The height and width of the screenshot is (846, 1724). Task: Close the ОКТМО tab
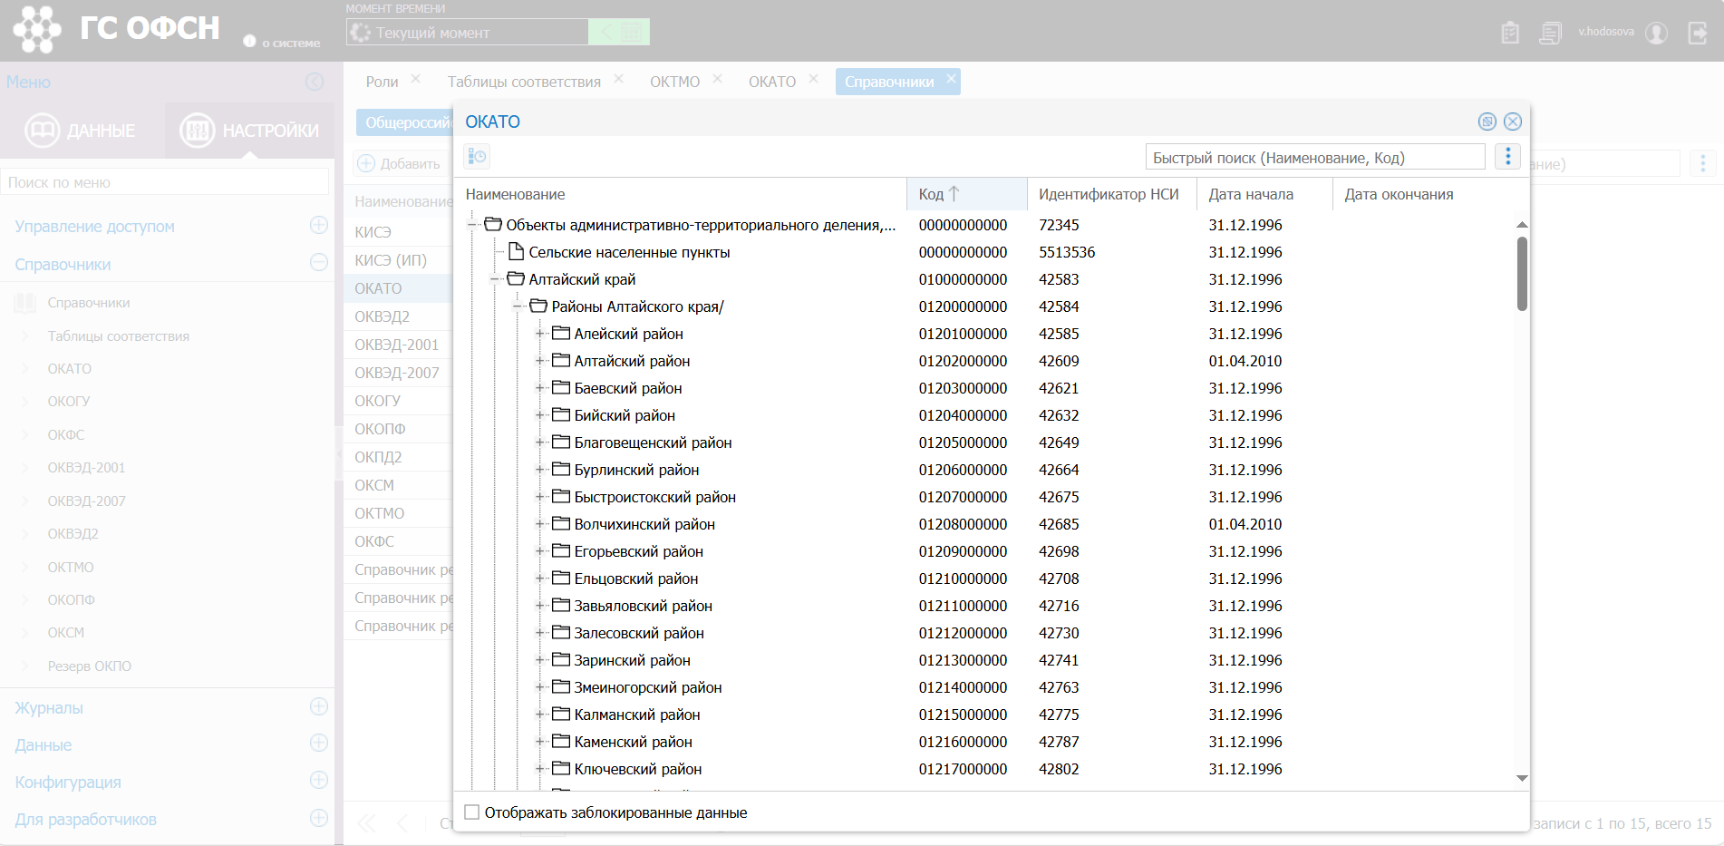pos(717,79)
